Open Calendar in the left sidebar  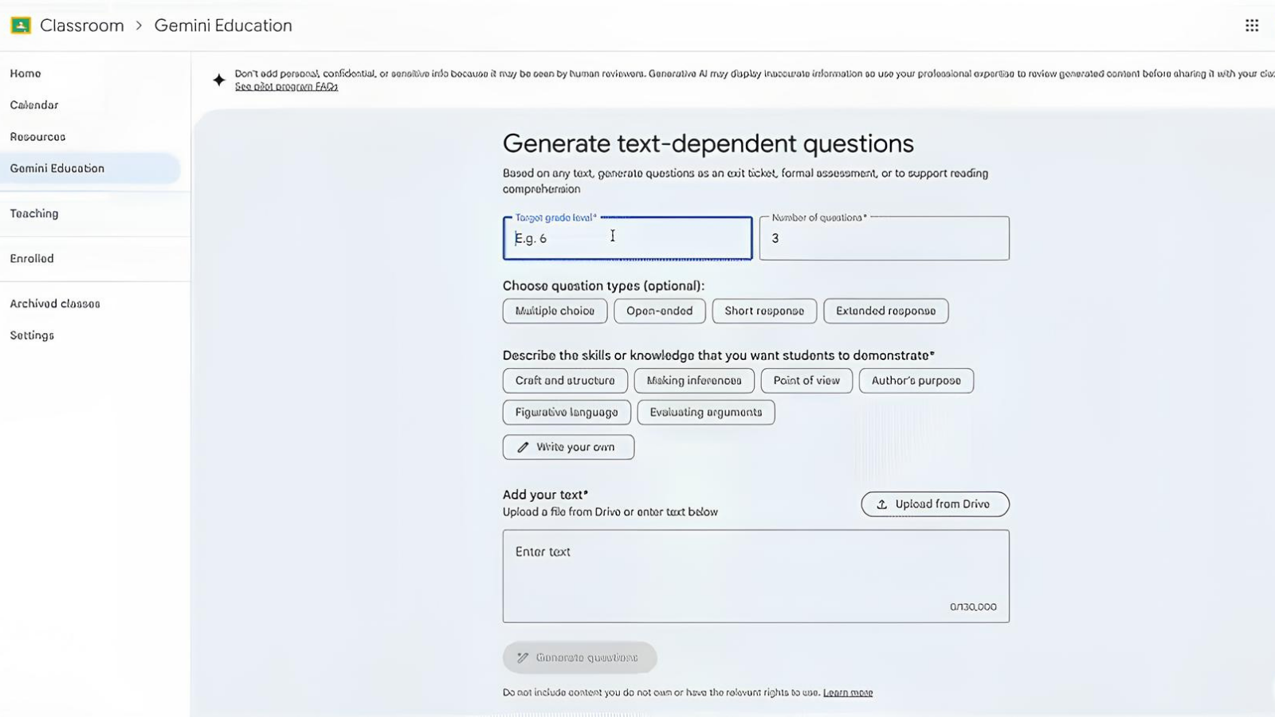(34, 105)
